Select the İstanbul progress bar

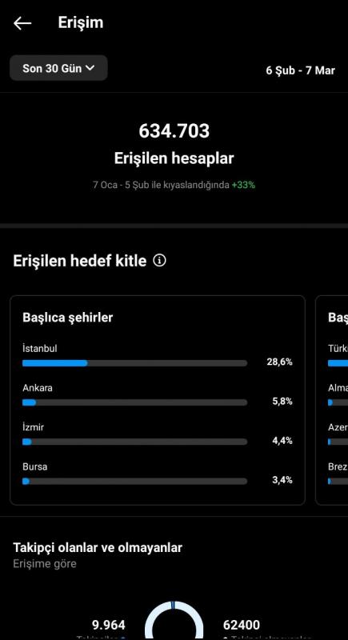pos(134,363)
